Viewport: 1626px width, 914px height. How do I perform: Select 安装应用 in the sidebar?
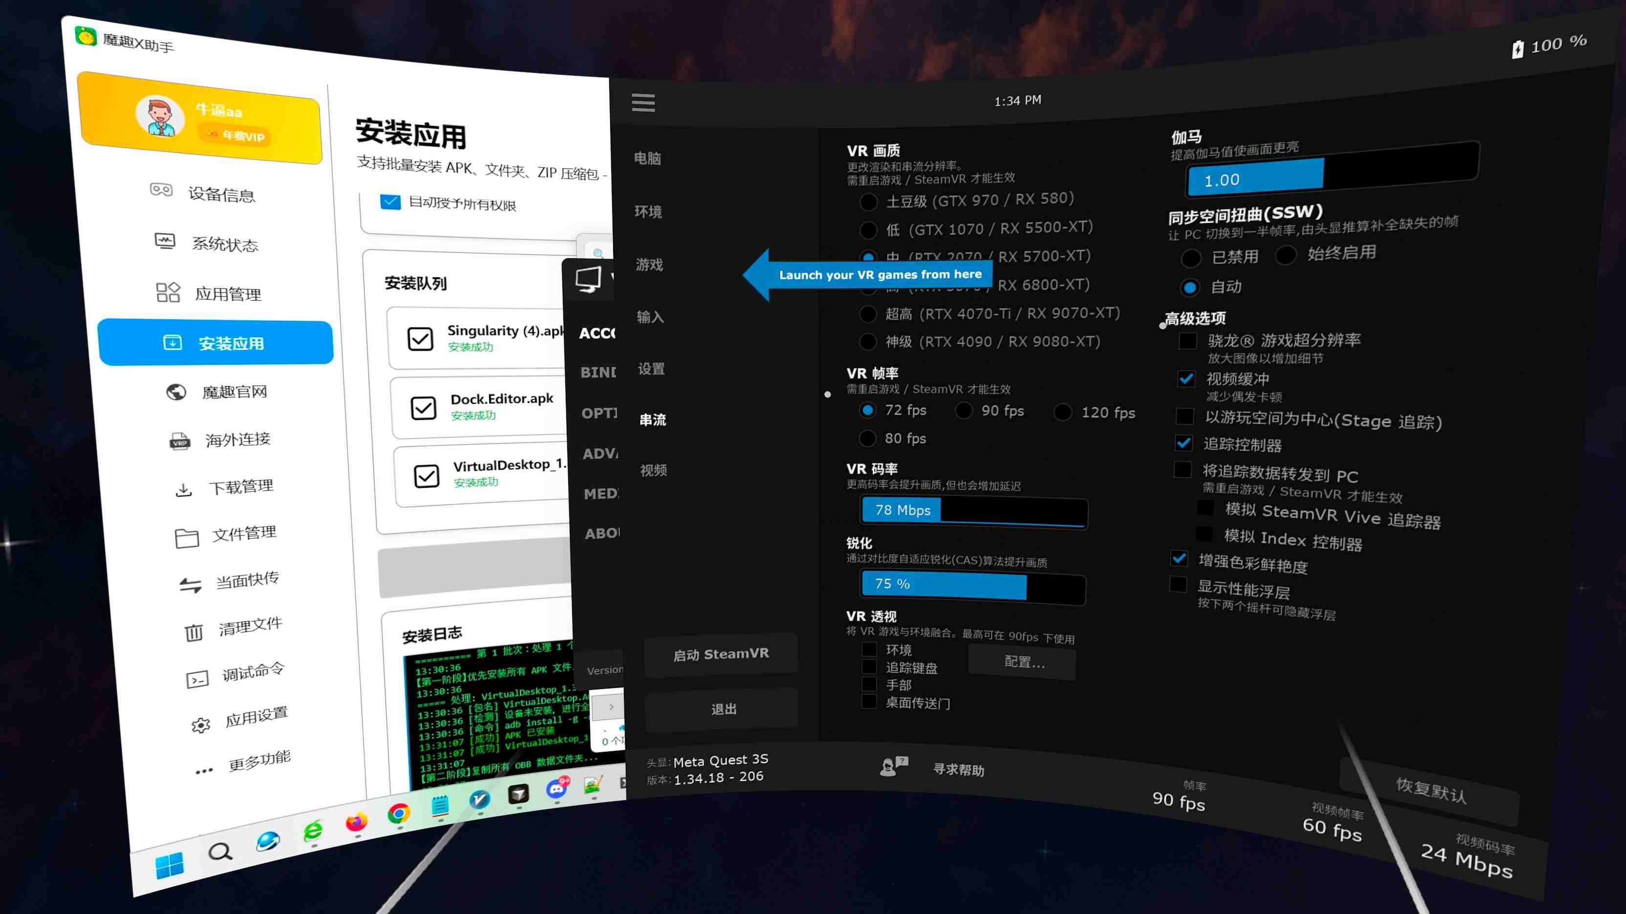pyautogui.click(x=215, y=343)
